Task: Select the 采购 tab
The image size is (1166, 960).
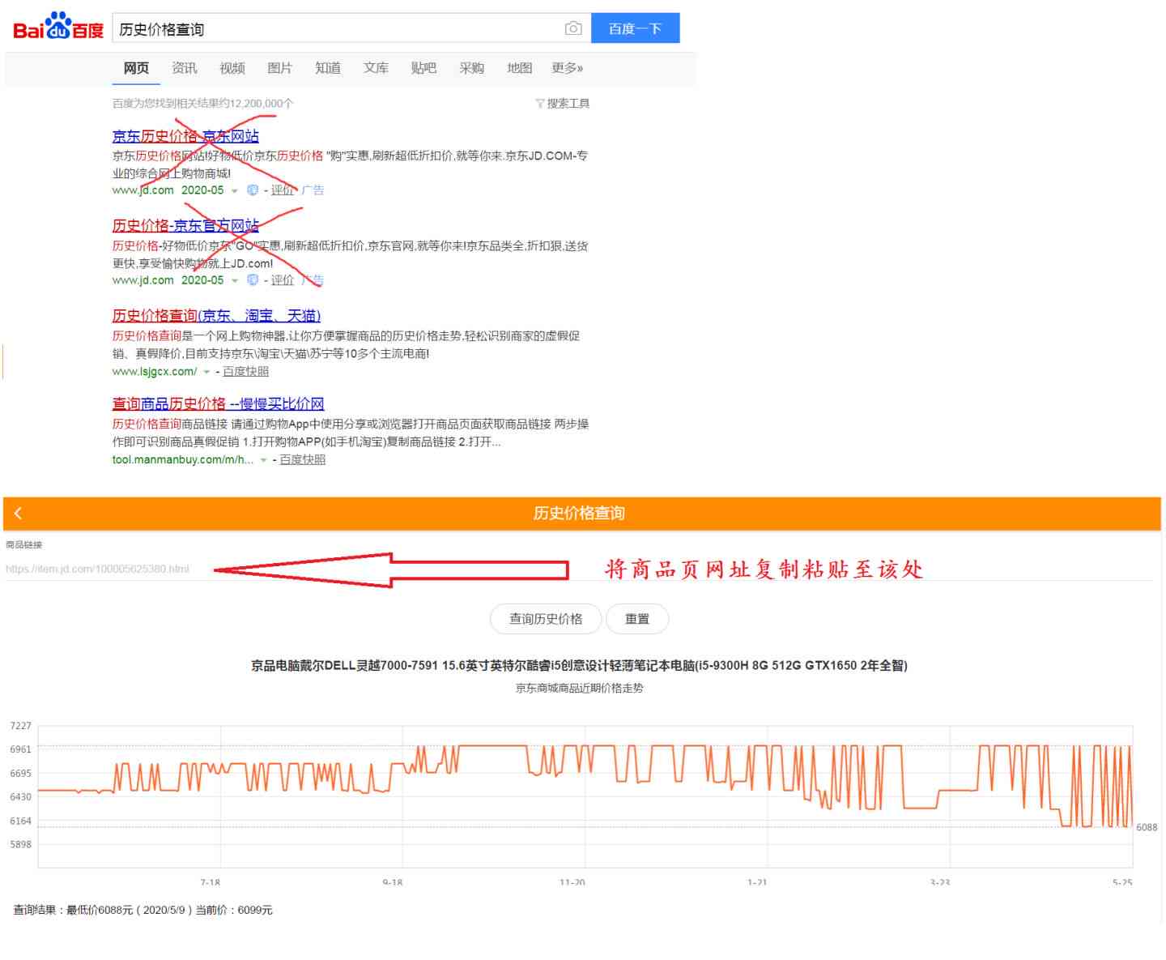Action: coord(471,68)
